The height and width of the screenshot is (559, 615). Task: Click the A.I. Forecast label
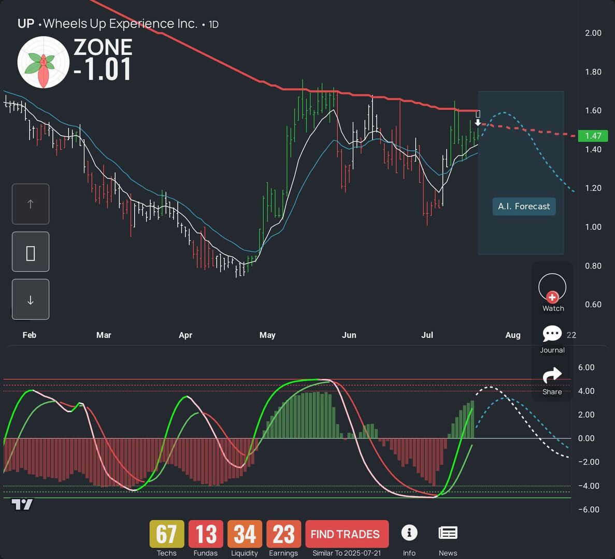(x=524, y=207)
